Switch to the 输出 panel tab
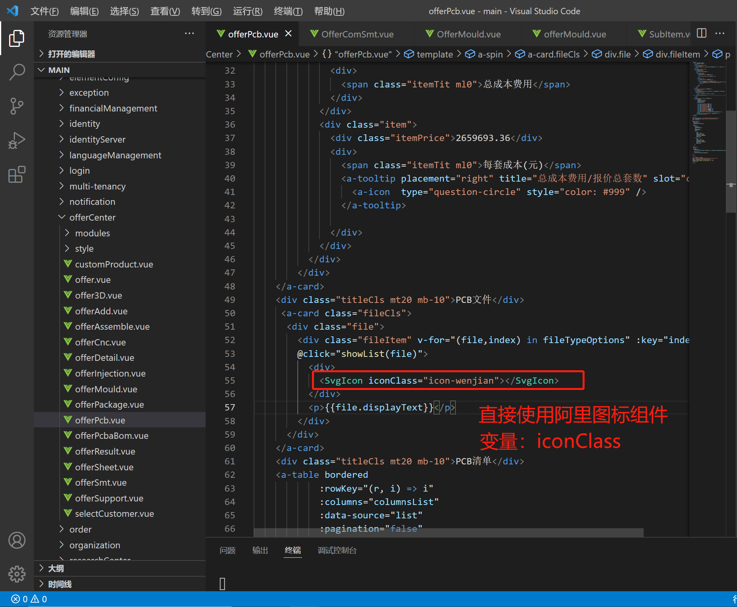Screen dimensions: 737x607 (260, 550)
